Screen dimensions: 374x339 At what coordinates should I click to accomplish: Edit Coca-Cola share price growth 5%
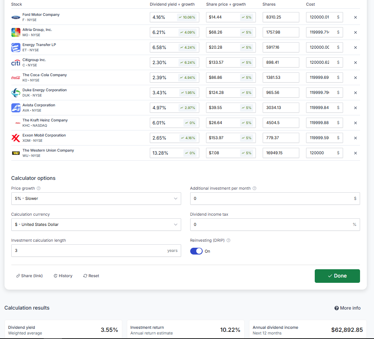[247, 78]
